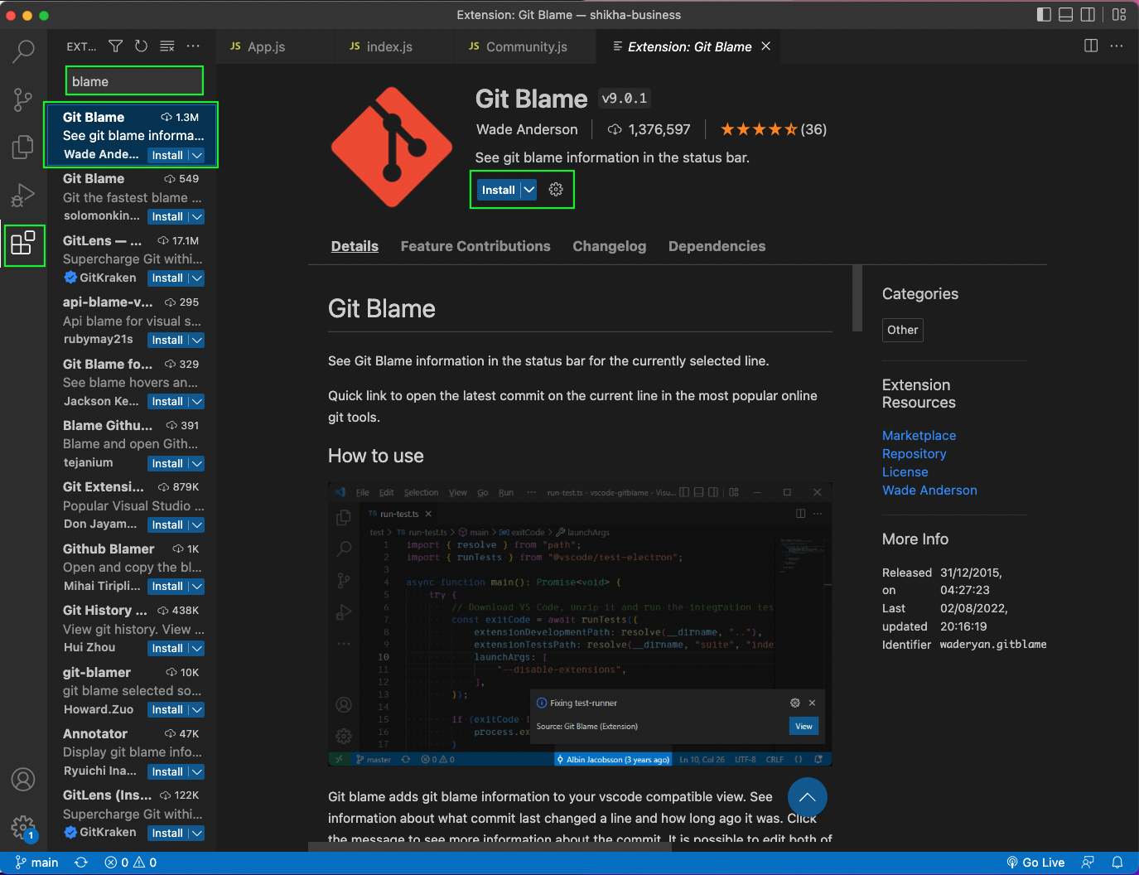1139x875 pixels.
Task: Open the Extensions view icon
Action: coord(24,245)
